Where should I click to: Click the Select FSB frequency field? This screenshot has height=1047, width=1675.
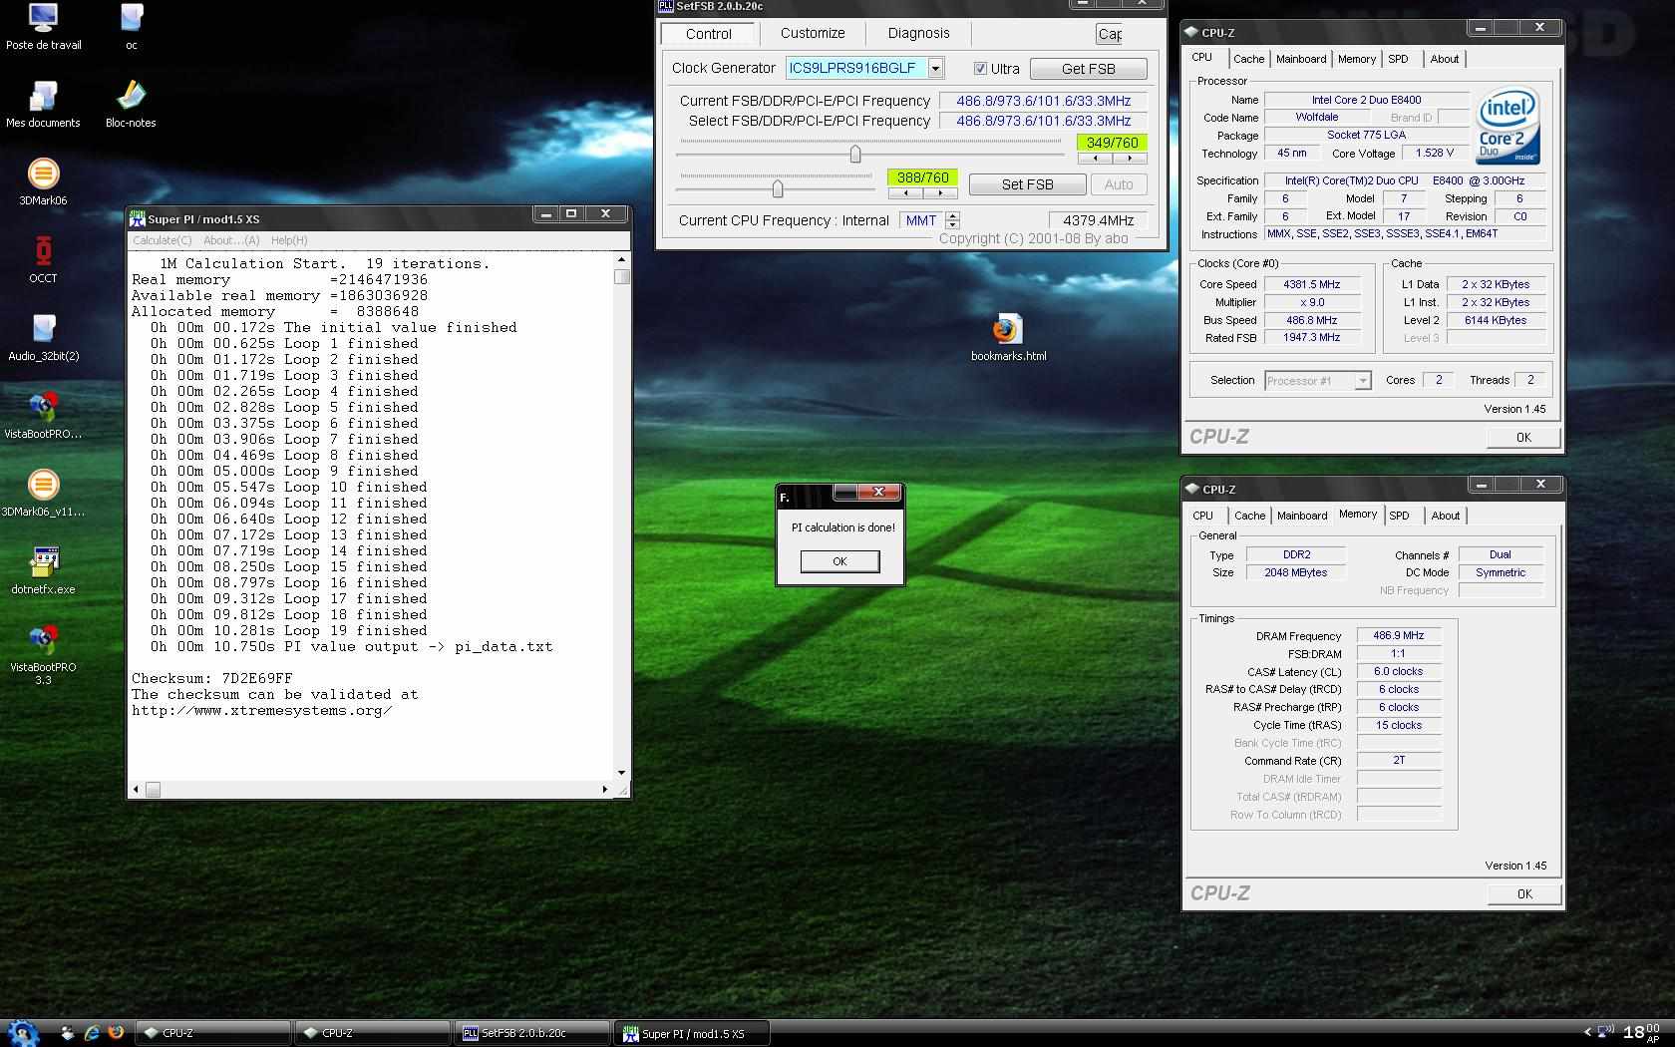pyautogui.click(x=1043, y=121)
